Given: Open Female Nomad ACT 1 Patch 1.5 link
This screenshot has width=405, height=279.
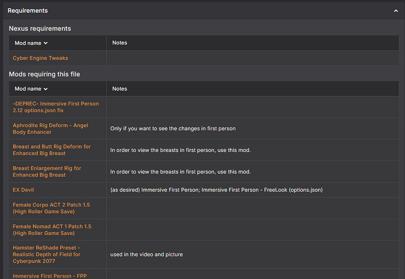Looking at the screenshot, I should (x=52, y=230).
